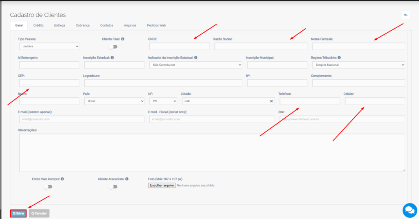
Task: Click info icon next to Cliente Final
Action: pos(123,39)
